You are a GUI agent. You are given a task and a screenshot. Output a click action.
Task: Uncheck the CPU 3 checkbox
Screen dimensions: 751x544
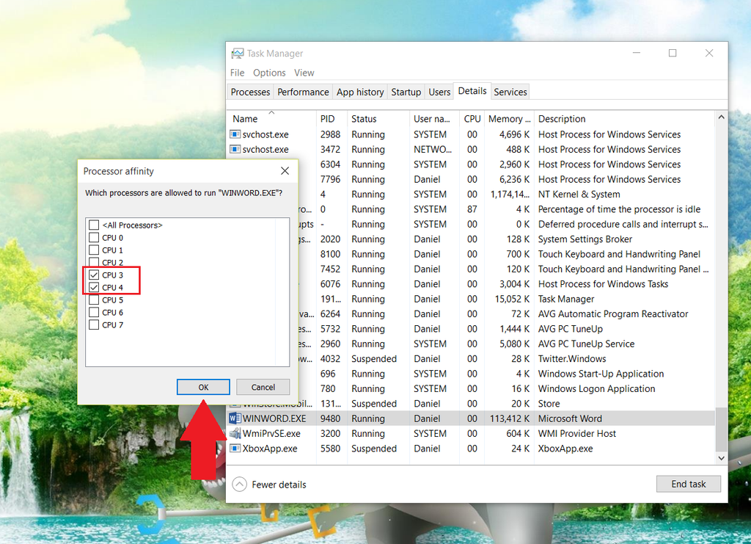[95, 275]
